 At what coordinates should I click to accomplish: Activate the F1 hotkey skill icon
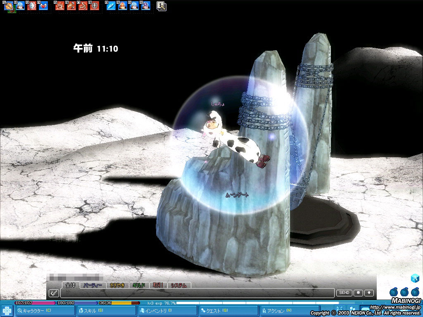click(9, 6)
